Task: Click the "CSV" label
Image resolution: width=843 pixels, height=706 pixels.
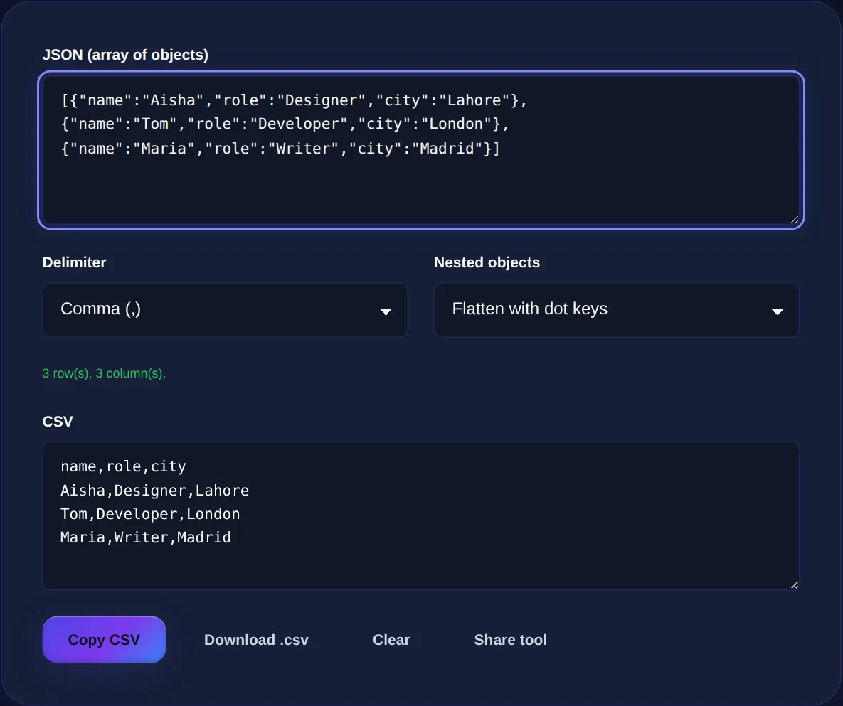Action: coord(58,421)
